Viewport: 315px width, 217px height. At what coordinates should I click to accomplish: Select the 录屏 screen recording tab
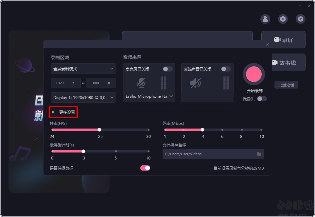click(x=283, y=39)
